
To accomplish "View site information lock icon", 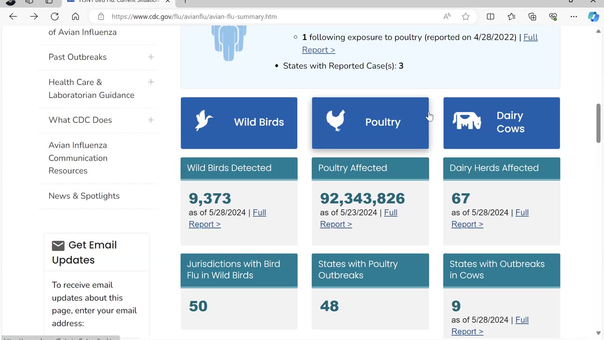I will pos(101,17).
